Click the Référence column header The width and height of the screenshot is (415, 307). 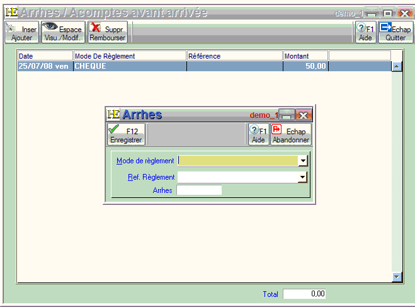(x=235, y=56)
